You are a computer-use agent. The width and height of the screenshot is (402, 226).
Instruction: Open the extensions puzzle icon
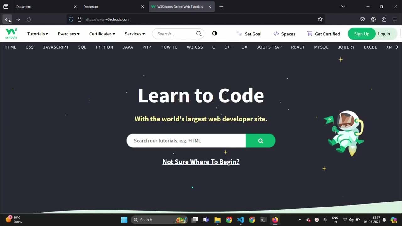pos(384,19)
